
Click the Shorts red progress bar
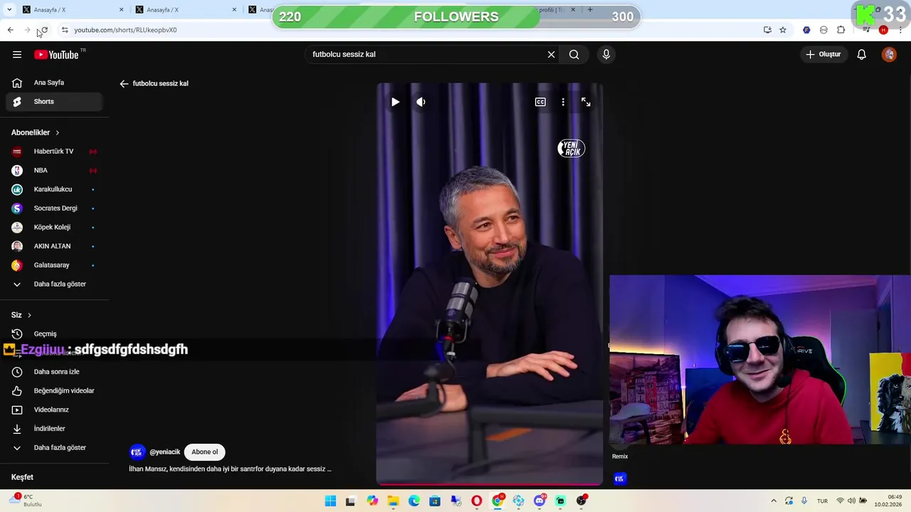pyautogui.click(x=490, y=485)
